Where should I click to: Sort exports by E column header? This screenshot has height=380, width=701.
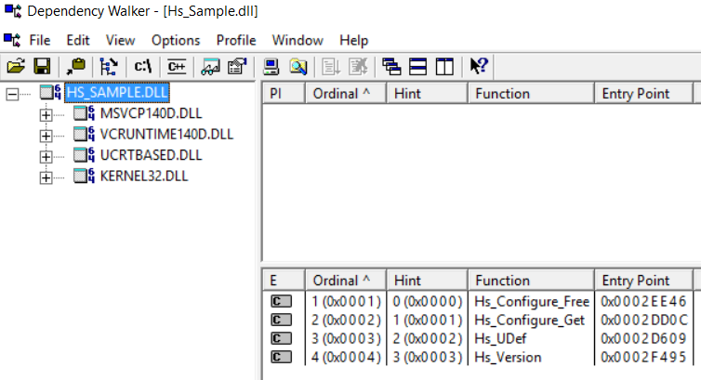tap(284, 281)
